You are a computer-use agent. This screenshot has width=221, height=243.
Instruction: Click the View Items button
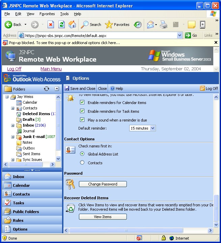(103, 217)
